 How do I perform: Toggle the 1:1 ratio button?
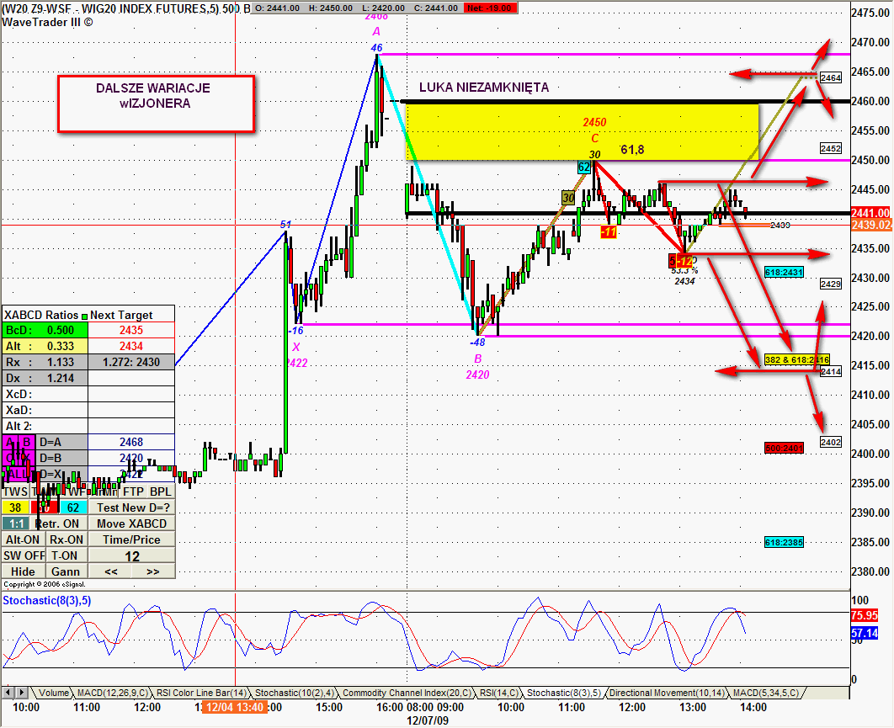pyautogui.click(x=17, y=523)
